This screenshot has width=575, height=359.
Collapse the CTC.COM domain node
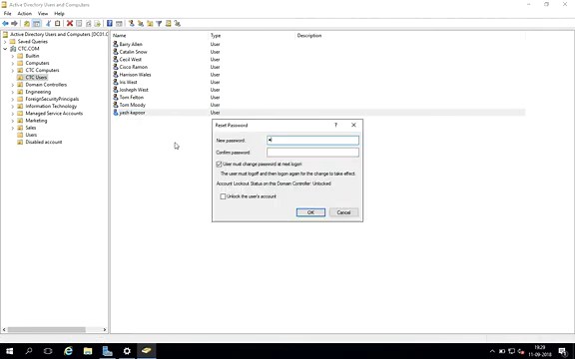click(5, 49)
